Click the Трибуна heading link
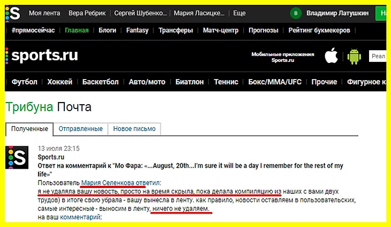 pyautogui.click(x=29, y=107)
